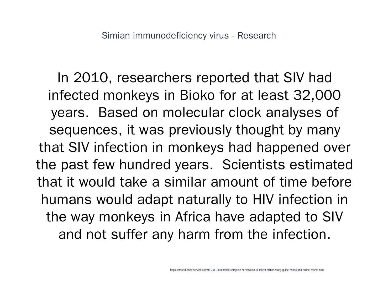Click the word 'happened' in the paragraph
The width and height of the screenshot is (378, 283).
coord(287,148)
